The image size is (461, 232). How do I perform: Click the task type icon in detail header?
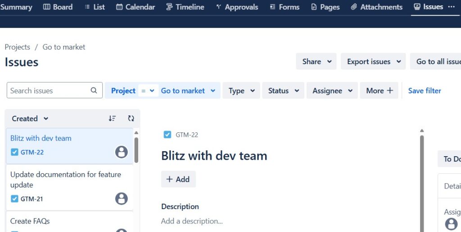pyautogui.click(x=167, y=135)
